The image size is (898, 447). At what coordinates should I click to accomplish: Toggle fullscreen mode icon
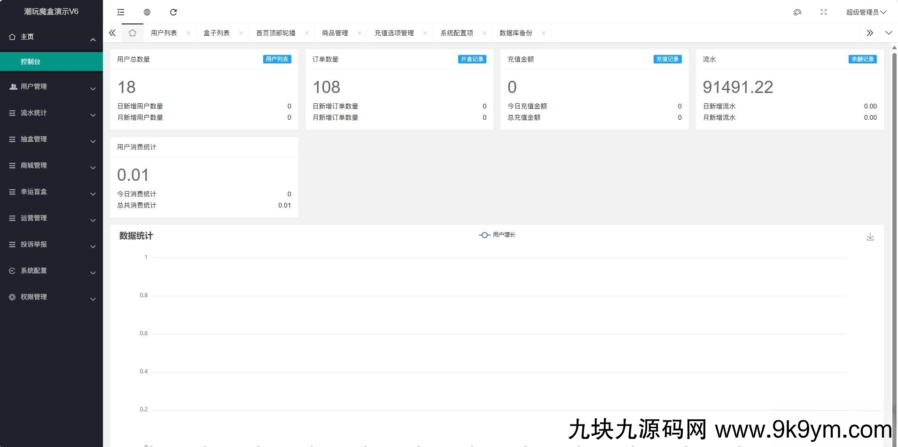(x=823, y=12)
